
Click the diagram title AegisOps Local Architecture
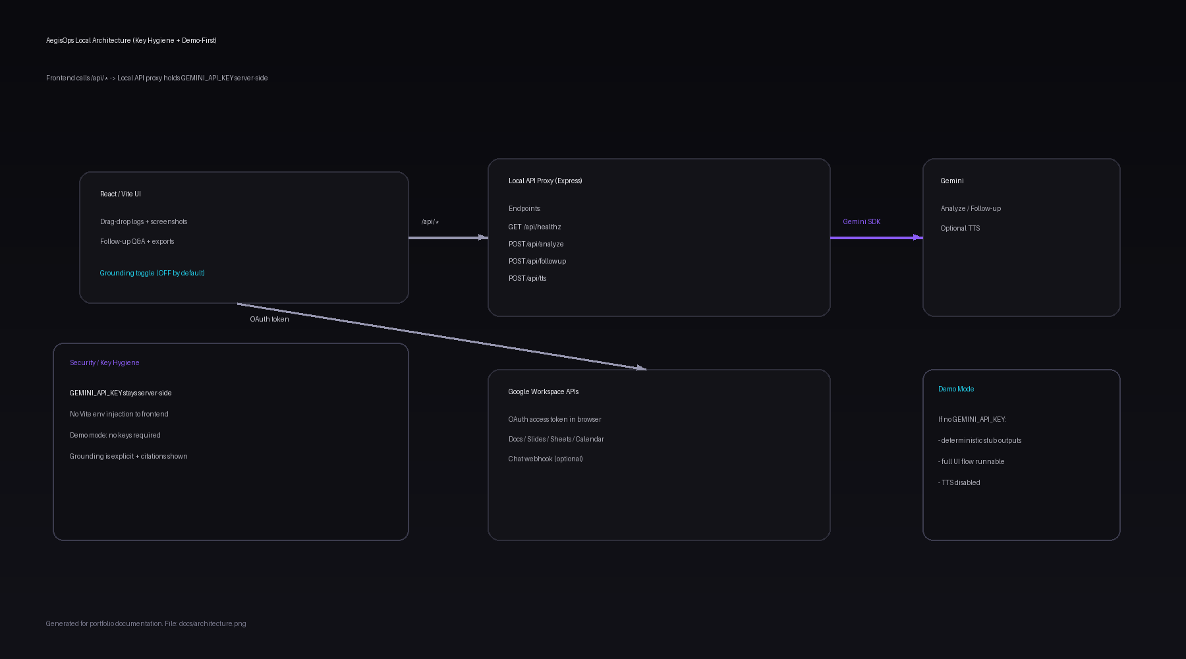pos(131,40)
